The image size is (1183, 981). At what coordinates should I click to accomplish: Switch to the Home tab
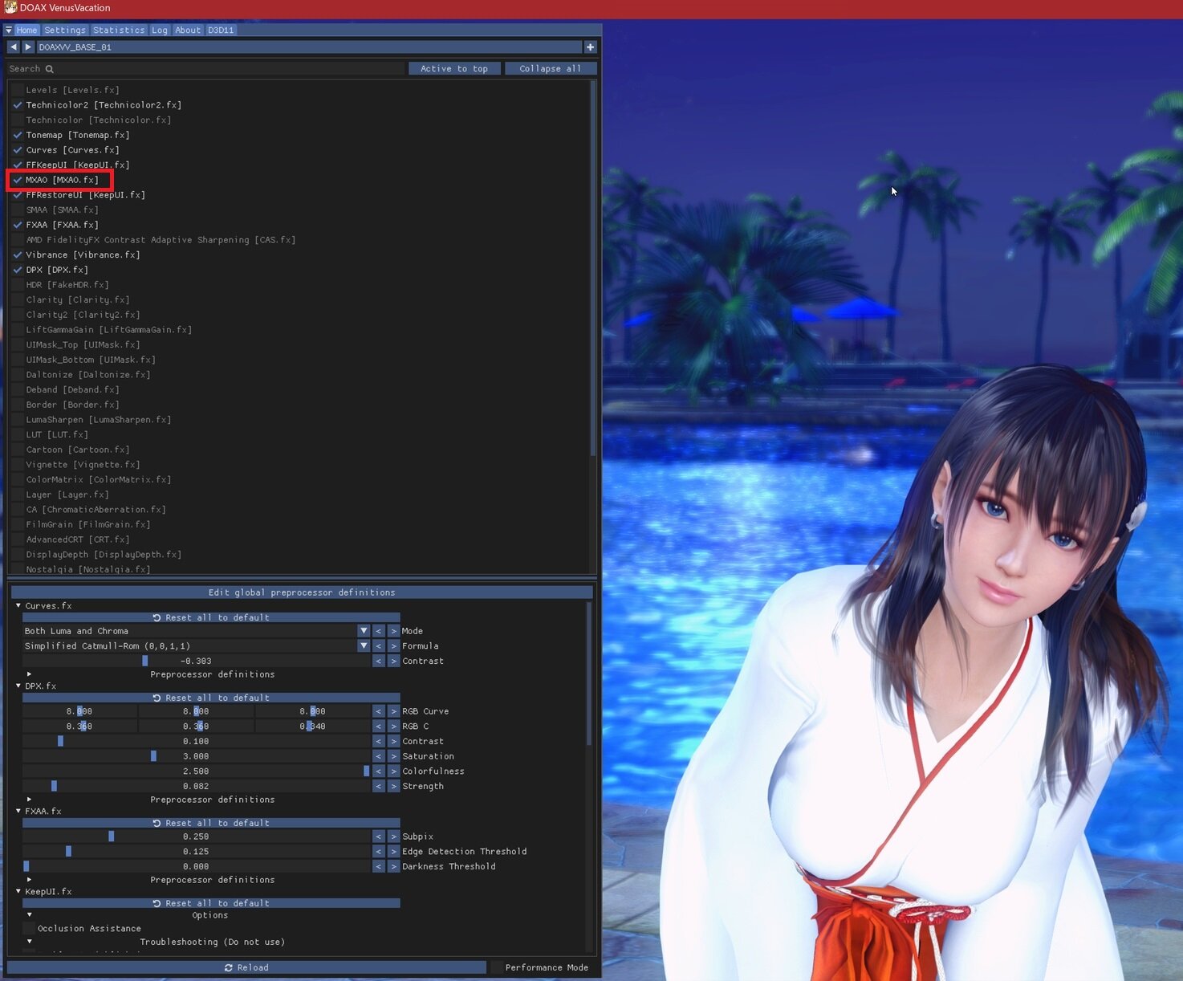pyautogui.click(x=27, y=30)
